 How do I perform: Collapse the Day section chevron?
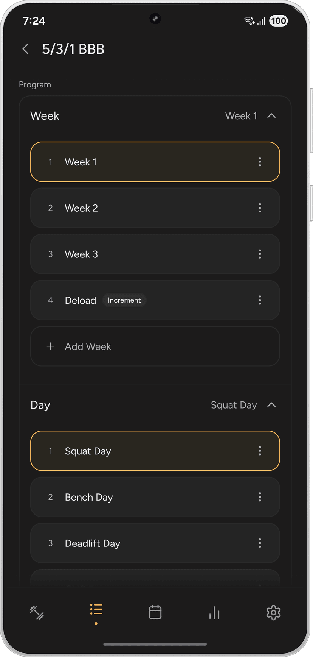tap(271, 405)
